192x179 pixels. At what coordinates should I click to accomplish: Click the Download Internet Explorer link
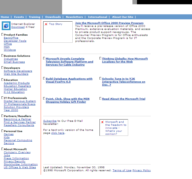point(18,27)
